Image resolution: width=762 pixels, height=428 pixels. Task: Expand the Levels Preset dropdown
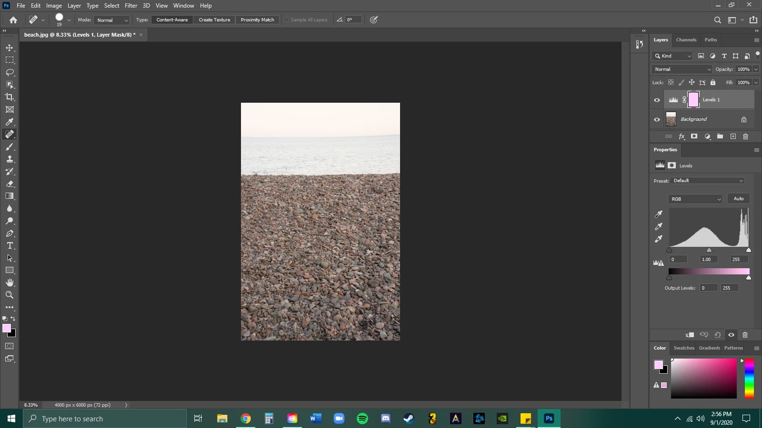coord(708,181)
